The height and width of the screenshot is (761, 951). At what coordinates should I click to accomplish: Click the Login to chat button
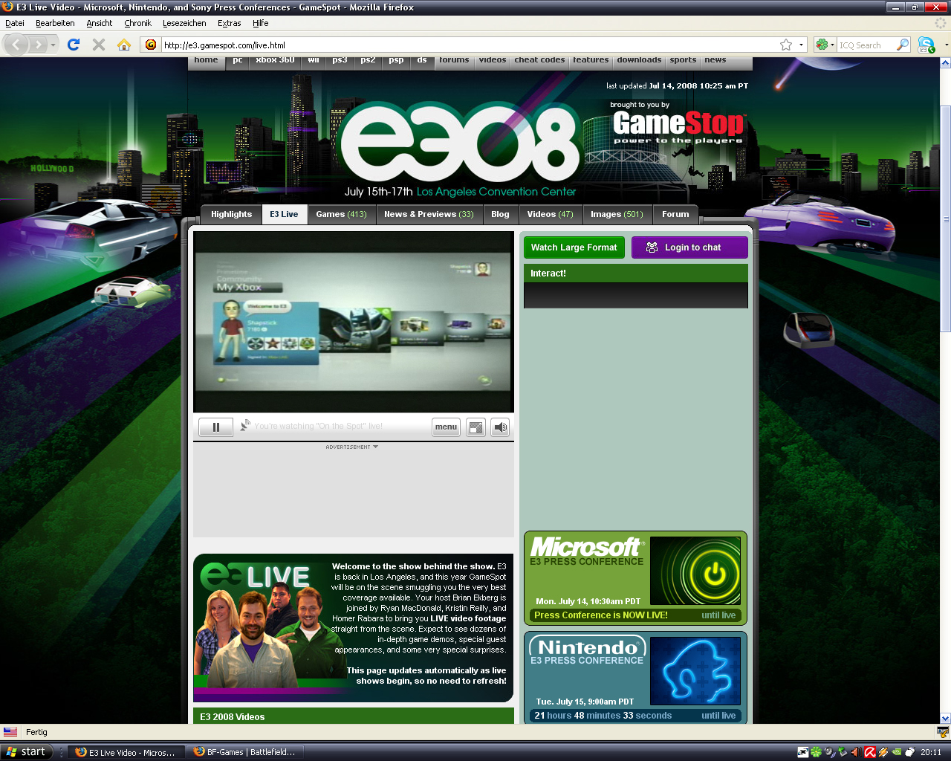(x=689, y=247)
